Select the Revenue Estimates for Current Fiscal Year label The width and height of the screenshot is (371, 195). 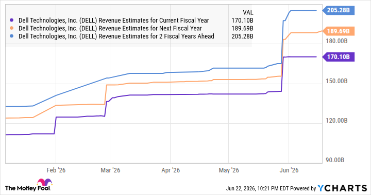[114, 21]
